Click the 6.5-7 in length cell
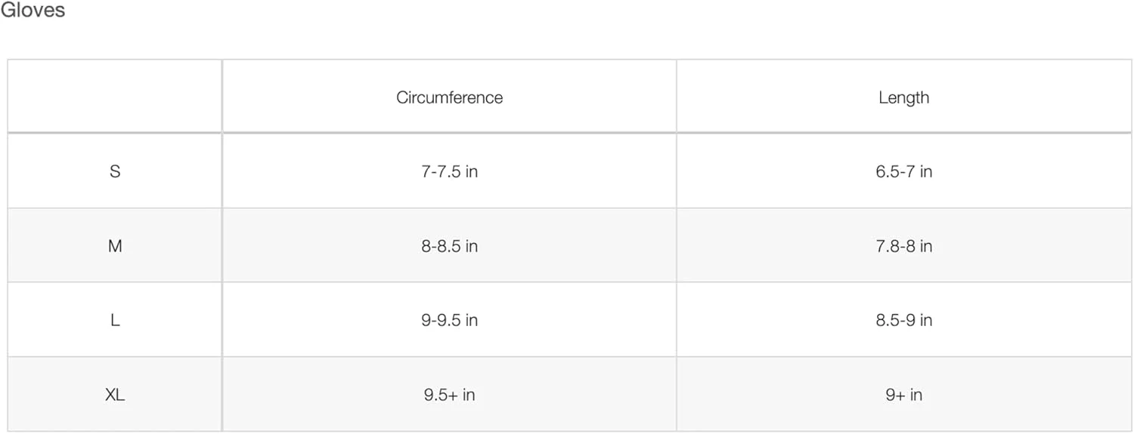Image resolution: width=1134 pixels, height=434 pixels. click(903, 171)
